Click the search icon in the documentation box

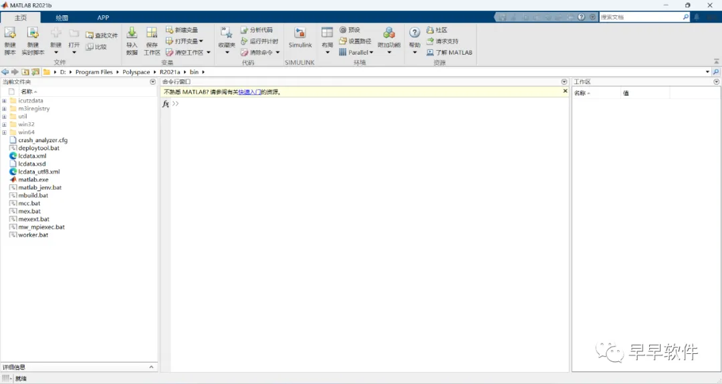point(686,17)
